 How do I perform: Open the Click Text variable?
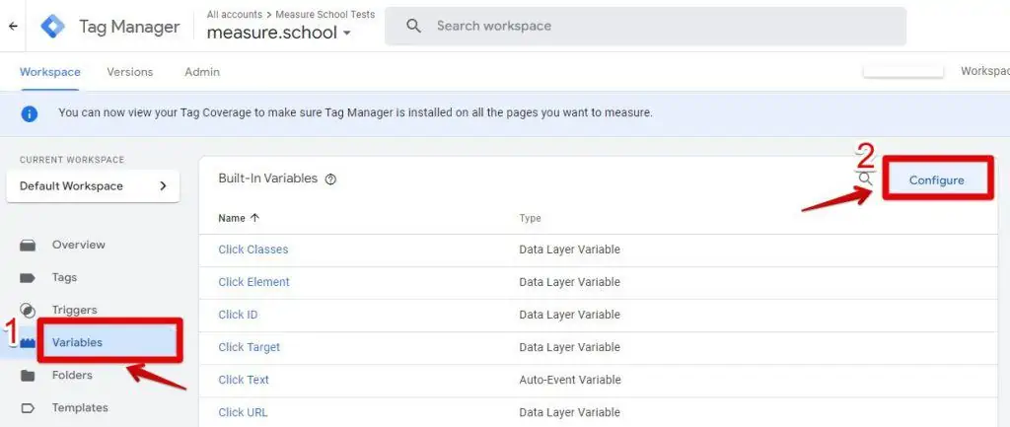[244, 380]
